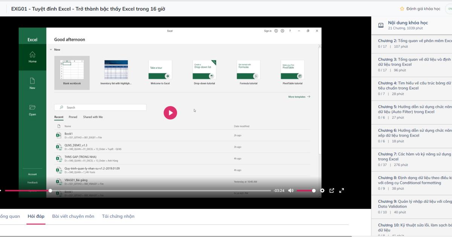Click Excel icon beside QLNS_DEMO_v1.3
The width and height of the screenshot is (452, 237).
click(59, 147)
